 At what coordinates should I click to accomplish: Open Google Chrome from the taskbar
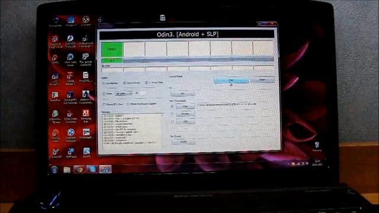click(x=79, y=170)
